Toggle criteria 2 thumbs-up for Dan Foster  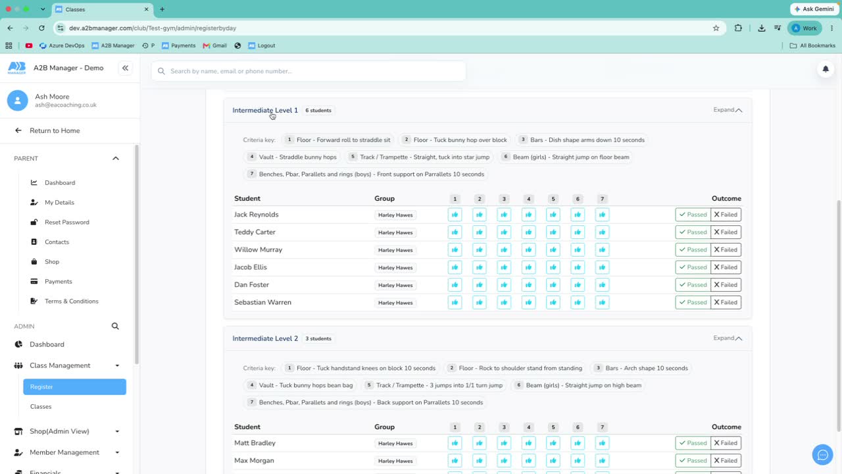[x=480, y=285]
